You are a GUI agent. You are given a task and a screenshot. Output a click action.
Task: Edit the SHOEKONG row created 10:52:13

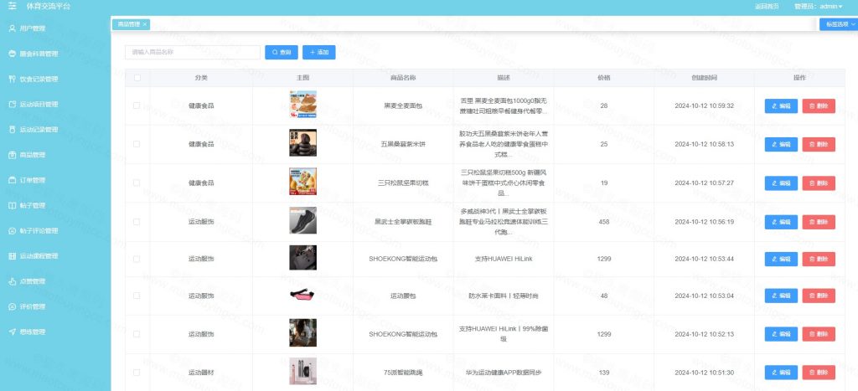[x=781, y=334]
